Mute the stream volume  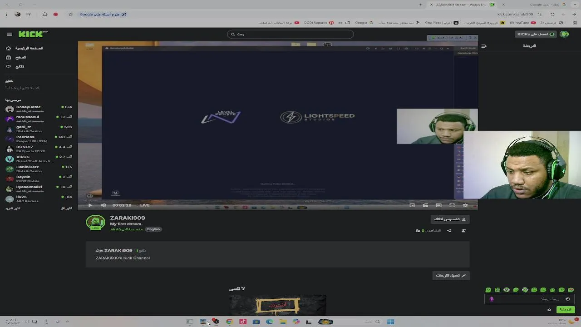point(103,205)
